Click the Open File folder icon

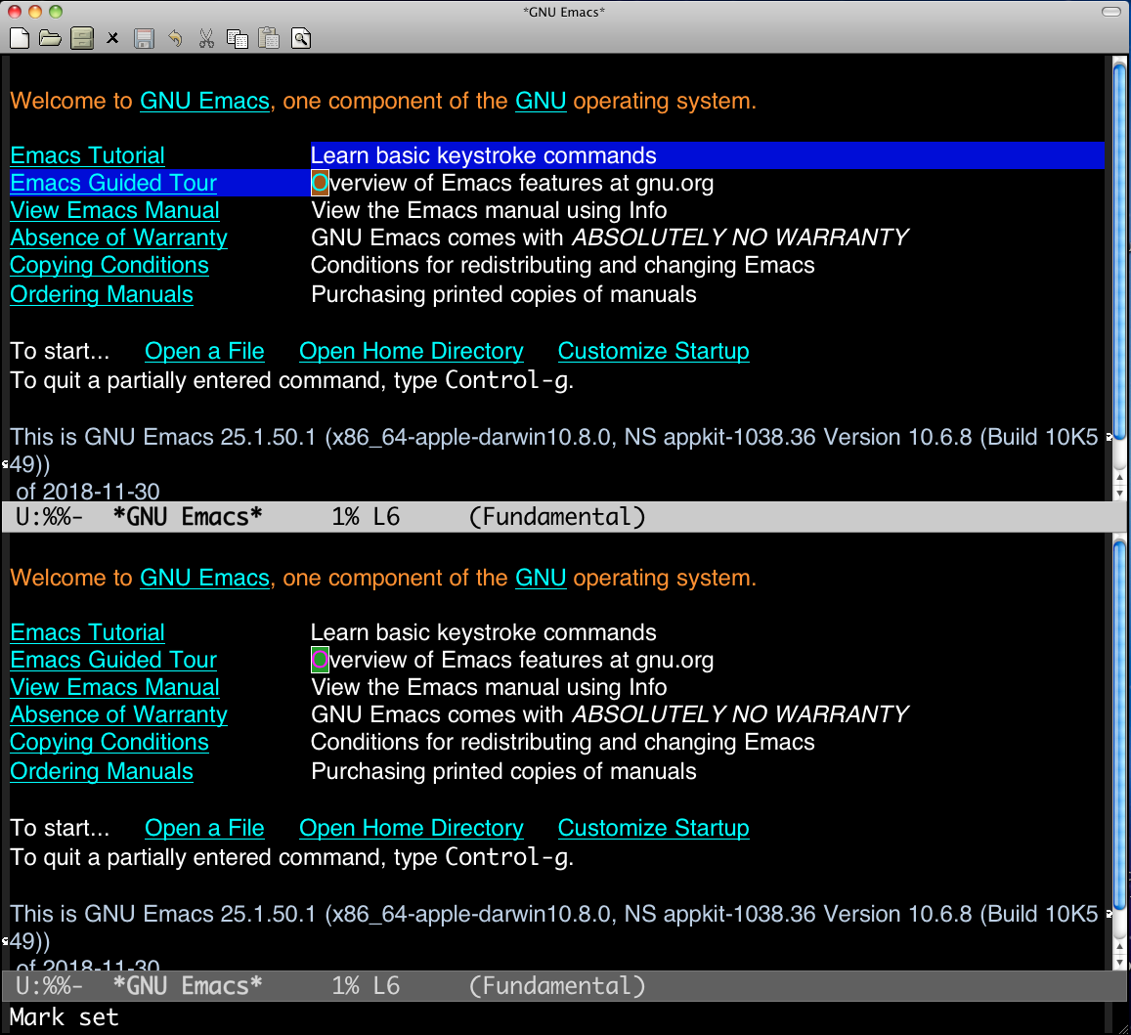click(50, 38)
